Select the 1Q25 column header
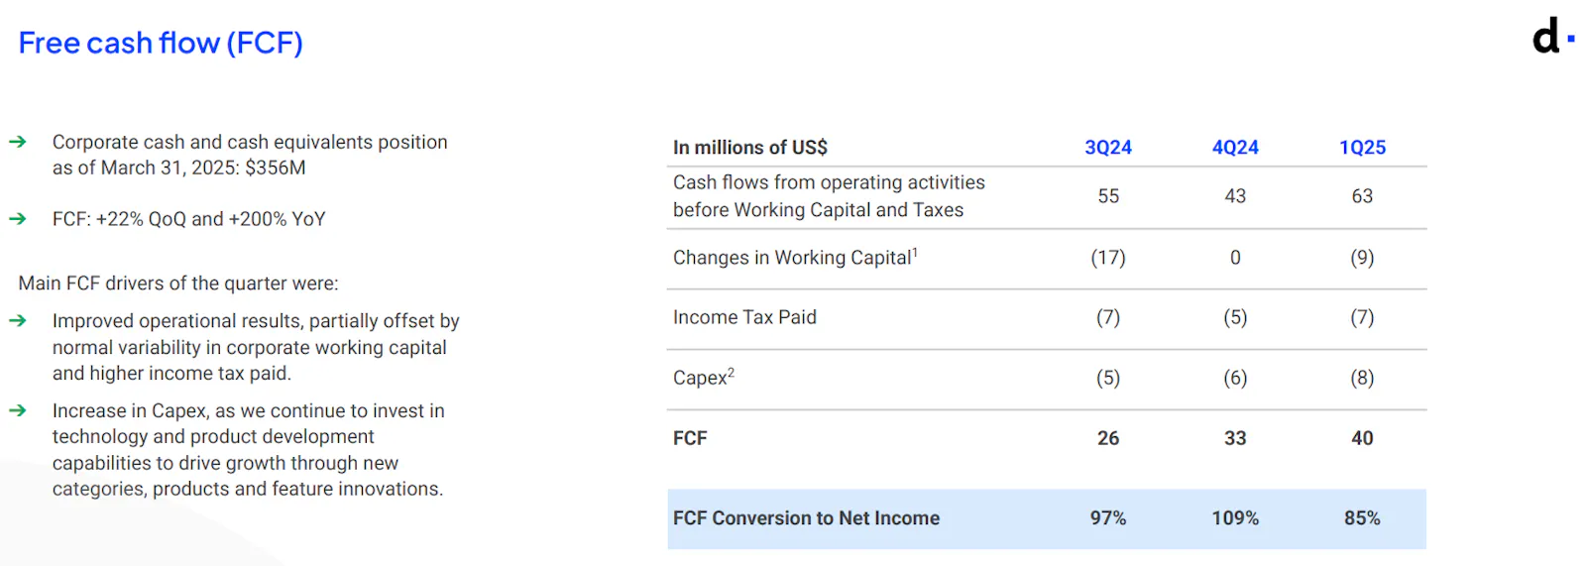 coord(1362,147)
